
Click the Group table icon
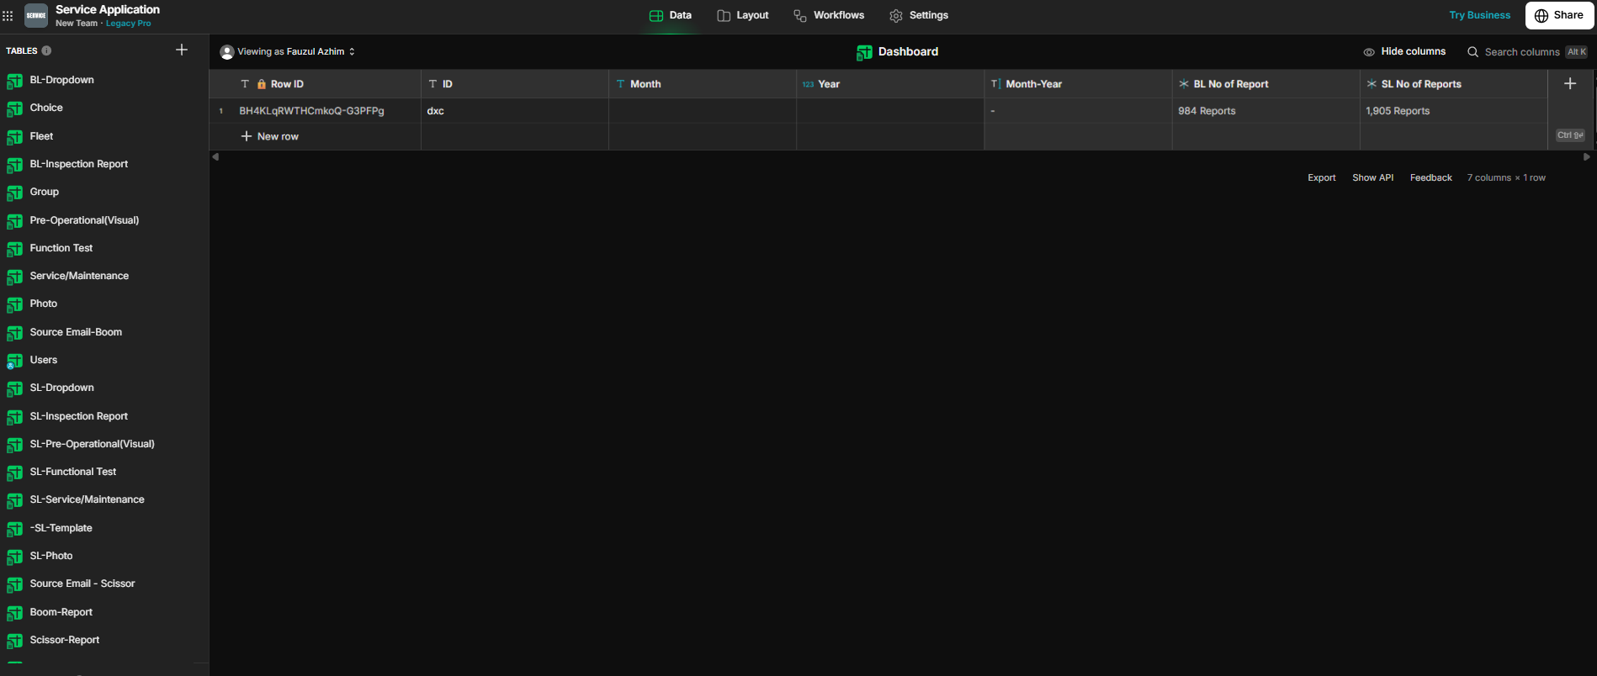(x=14, y=193)
